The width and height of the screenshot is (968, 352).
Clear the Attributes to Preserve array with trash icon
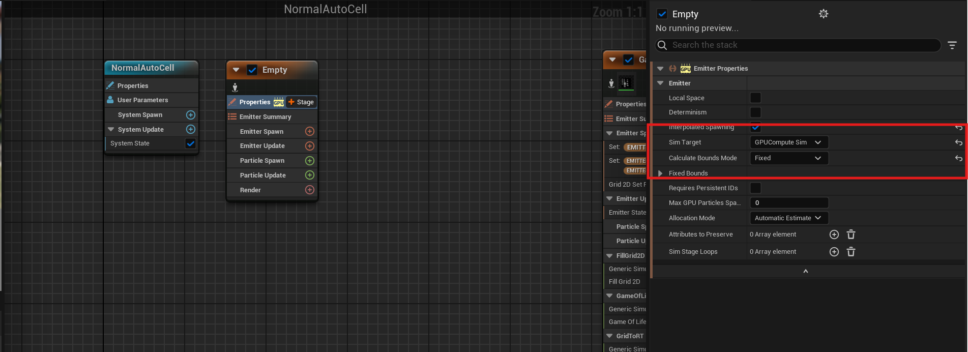tap(851, 234)
